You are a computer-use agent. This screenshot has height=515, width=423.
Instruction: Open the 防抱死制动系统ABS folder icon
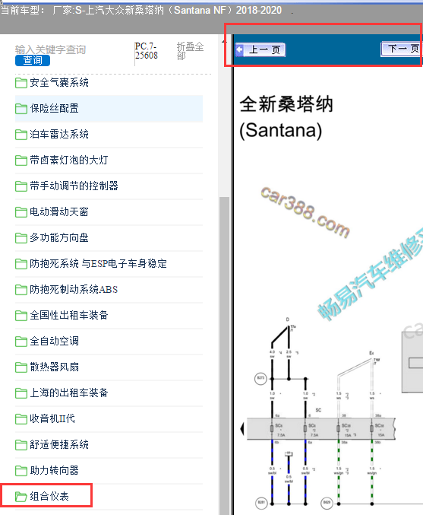pos(21,290)
